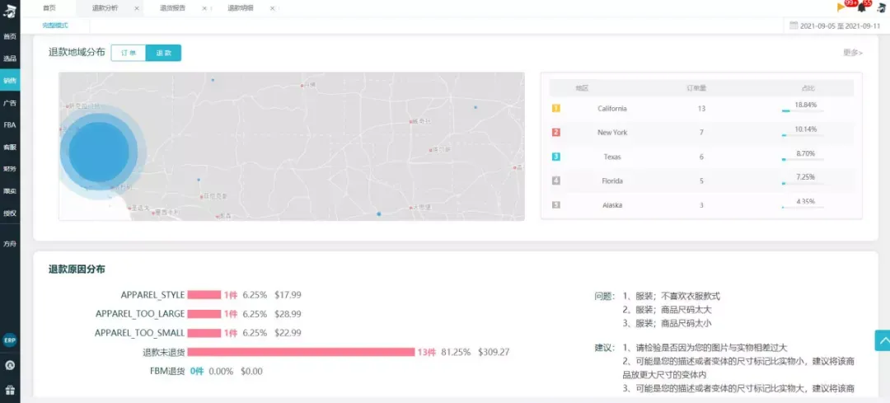890x403 pixels.
Task: Open the FBA sidebar menu
Action: pyautogui.click(x=10, y=125)
